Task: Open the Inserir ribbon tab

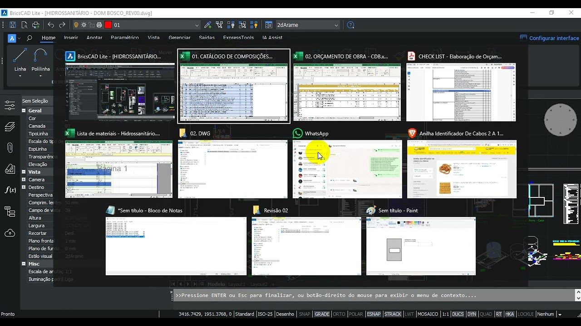Action: (x=71, y=38)
